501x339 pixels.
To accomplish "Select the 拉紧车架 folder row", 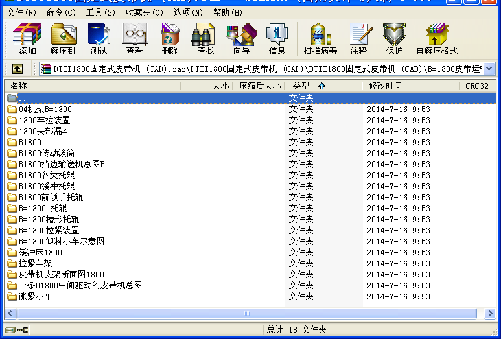I will (x=251, y=264).
